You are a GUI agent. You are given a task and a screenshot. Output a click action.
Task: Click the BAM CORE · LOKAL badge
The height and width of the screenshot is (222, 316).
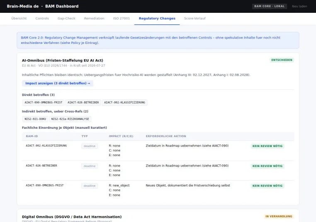(269, 6)
